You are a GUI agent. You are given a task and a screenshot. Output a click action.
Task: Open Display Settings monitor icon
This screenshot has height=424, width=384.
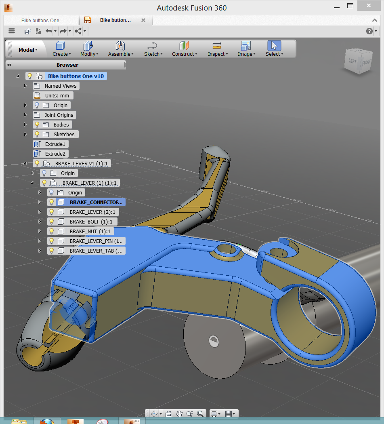click(x=214, y=414)
